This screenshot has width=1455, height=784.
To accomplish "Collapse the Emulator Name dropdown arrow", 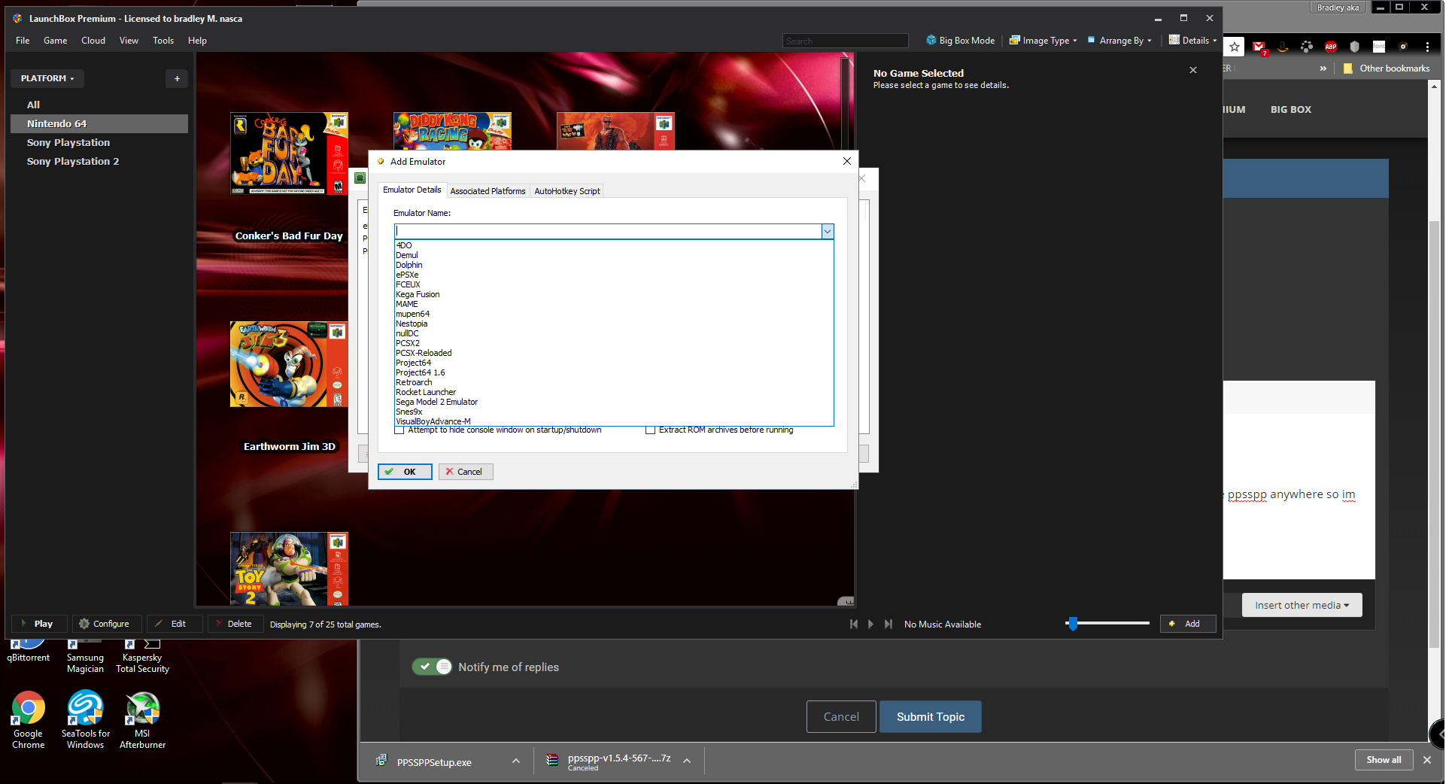I will coord(828,231).
